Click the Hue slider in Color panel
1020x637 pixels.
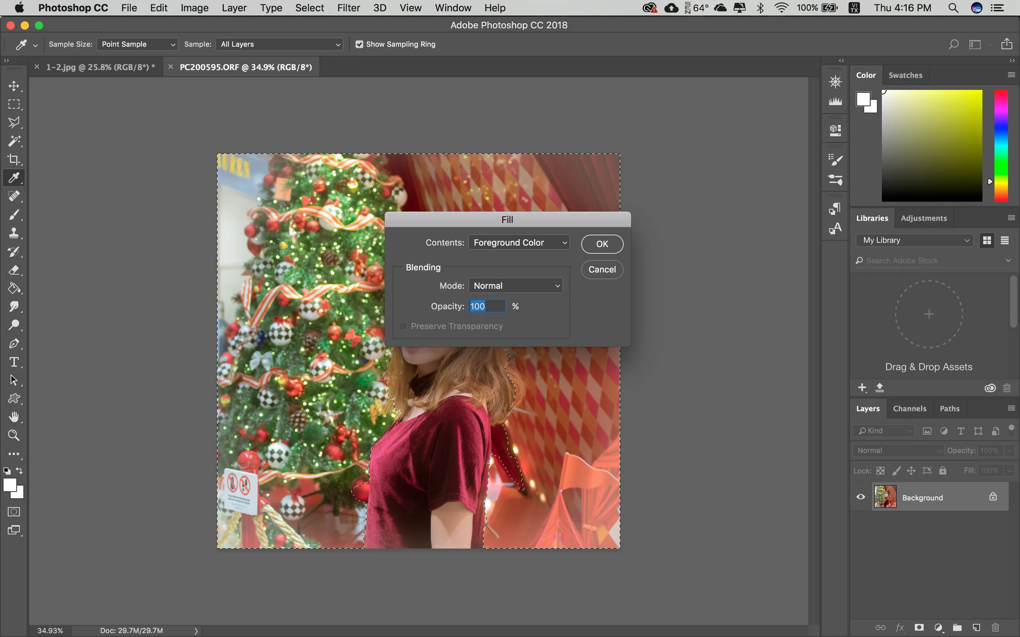[1001, 146]
